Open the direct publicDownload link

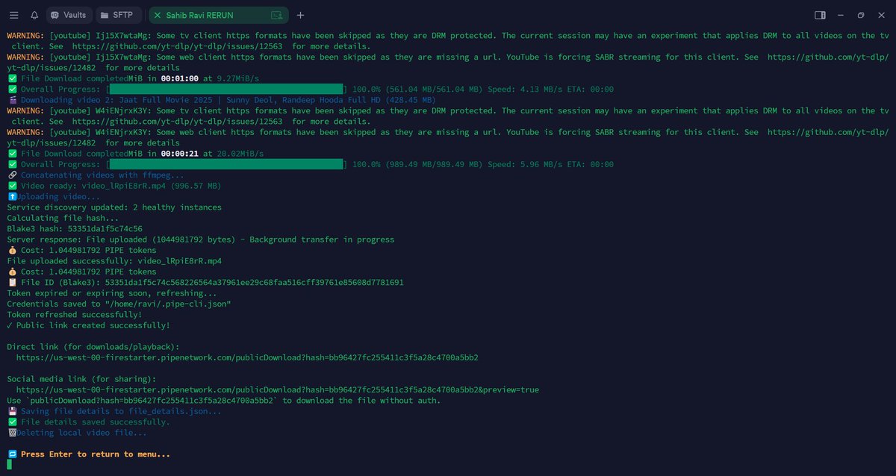[247, 357]
